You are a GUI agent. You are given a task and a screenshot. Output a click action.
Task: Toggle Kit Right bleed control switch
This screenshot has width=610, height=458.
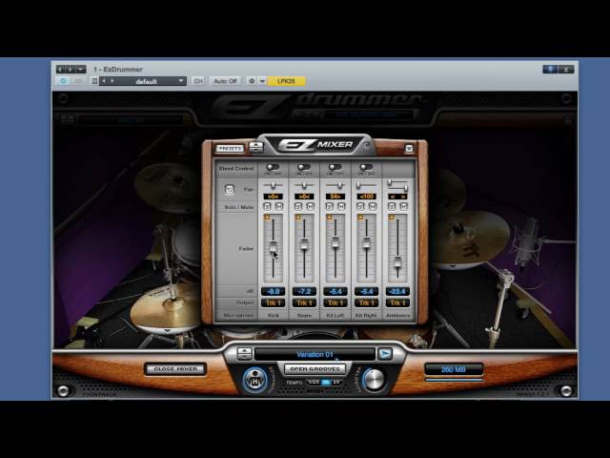coord(366,168)
